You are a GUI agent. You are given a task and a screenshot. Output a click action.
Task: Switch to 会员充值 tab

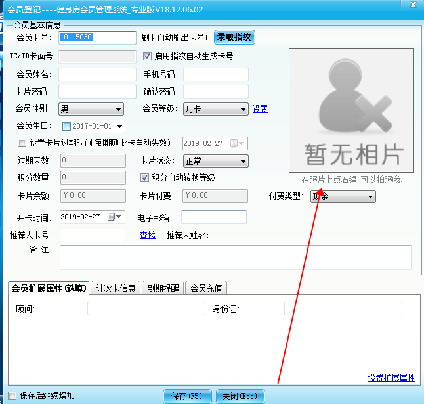click(x=206, y=288)
